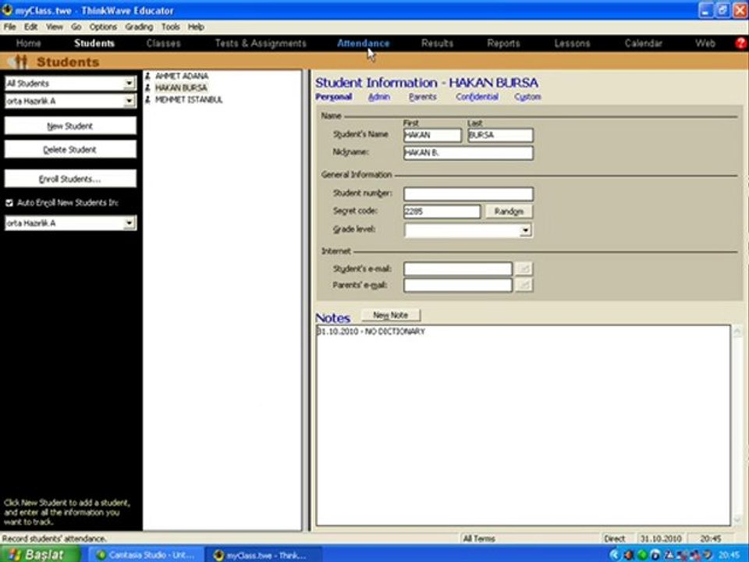Viewport: 749px width, 562px height.
Task: Open the Grade level dropdown
Action: pyautogui.click(x=525, y=230)
